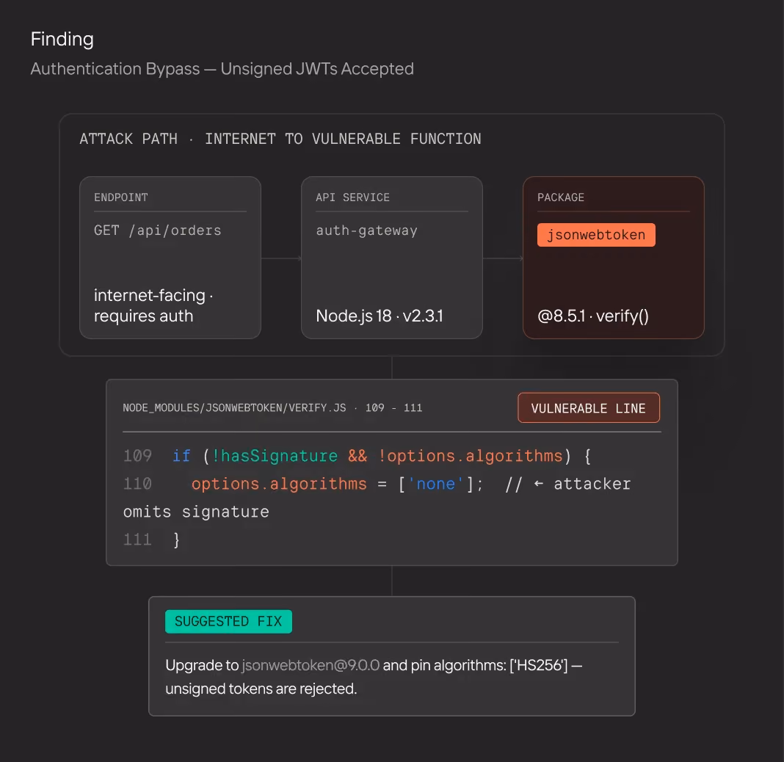Click the 'ATTACK PATH · INTERNET TO VULNERABLE FUNCTION' header
This screenshot has width=784, height=762.
(x=280, y=139)
